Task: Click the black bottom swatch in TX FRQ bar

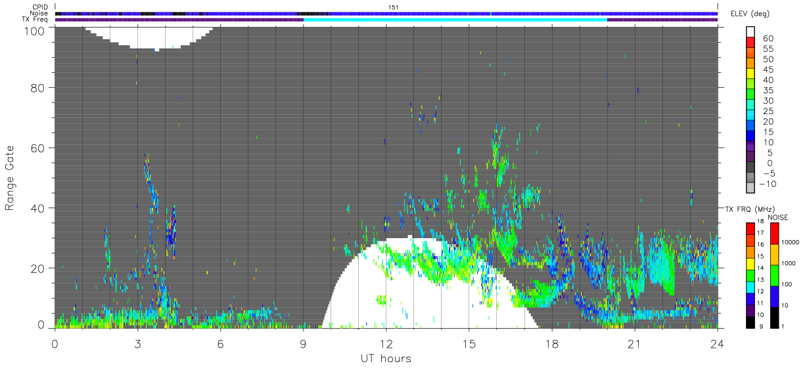Action: [750, 321]
